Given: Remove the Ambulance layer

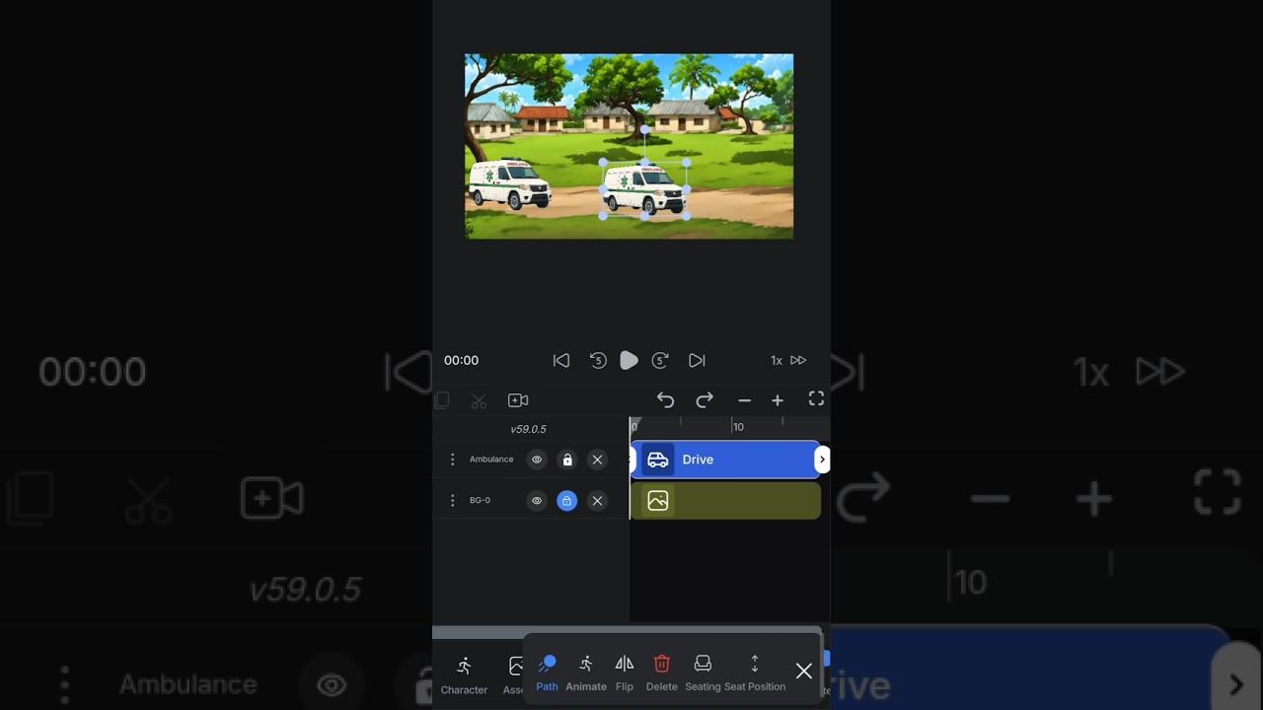Looking at the screenshot, I should (x=597, y=460).
